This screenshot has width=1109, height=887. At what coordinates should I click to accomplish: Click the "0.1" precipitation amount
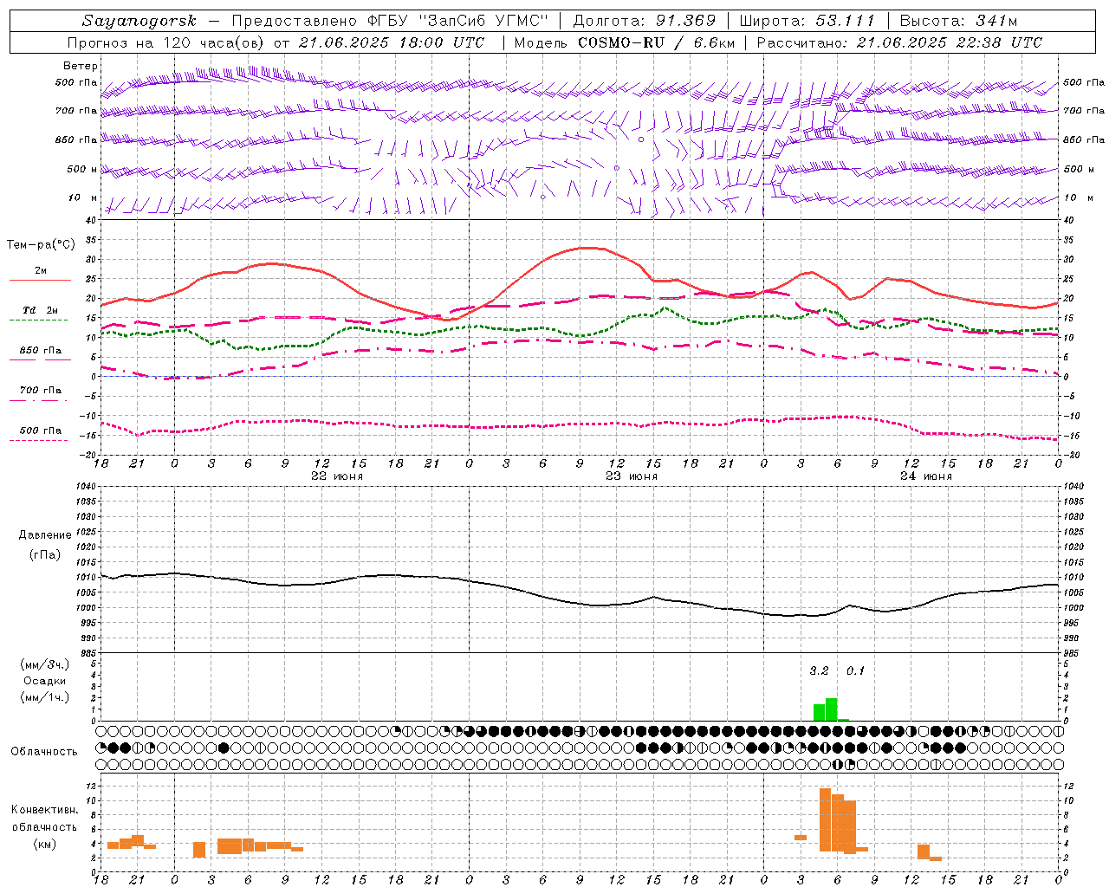855,671
